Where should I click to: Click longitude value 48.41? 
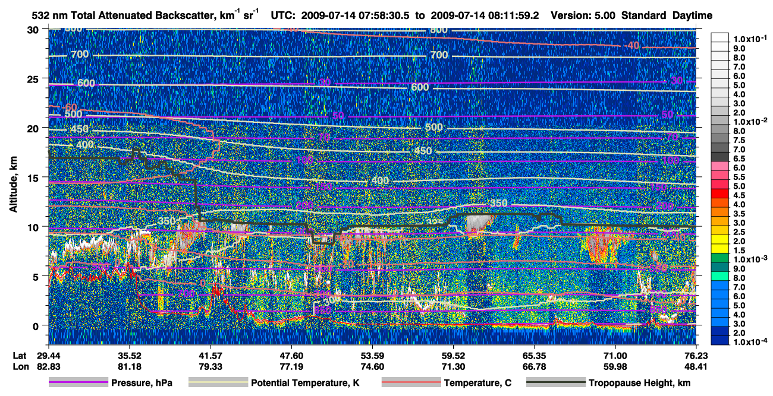click(x=696, y=366)
